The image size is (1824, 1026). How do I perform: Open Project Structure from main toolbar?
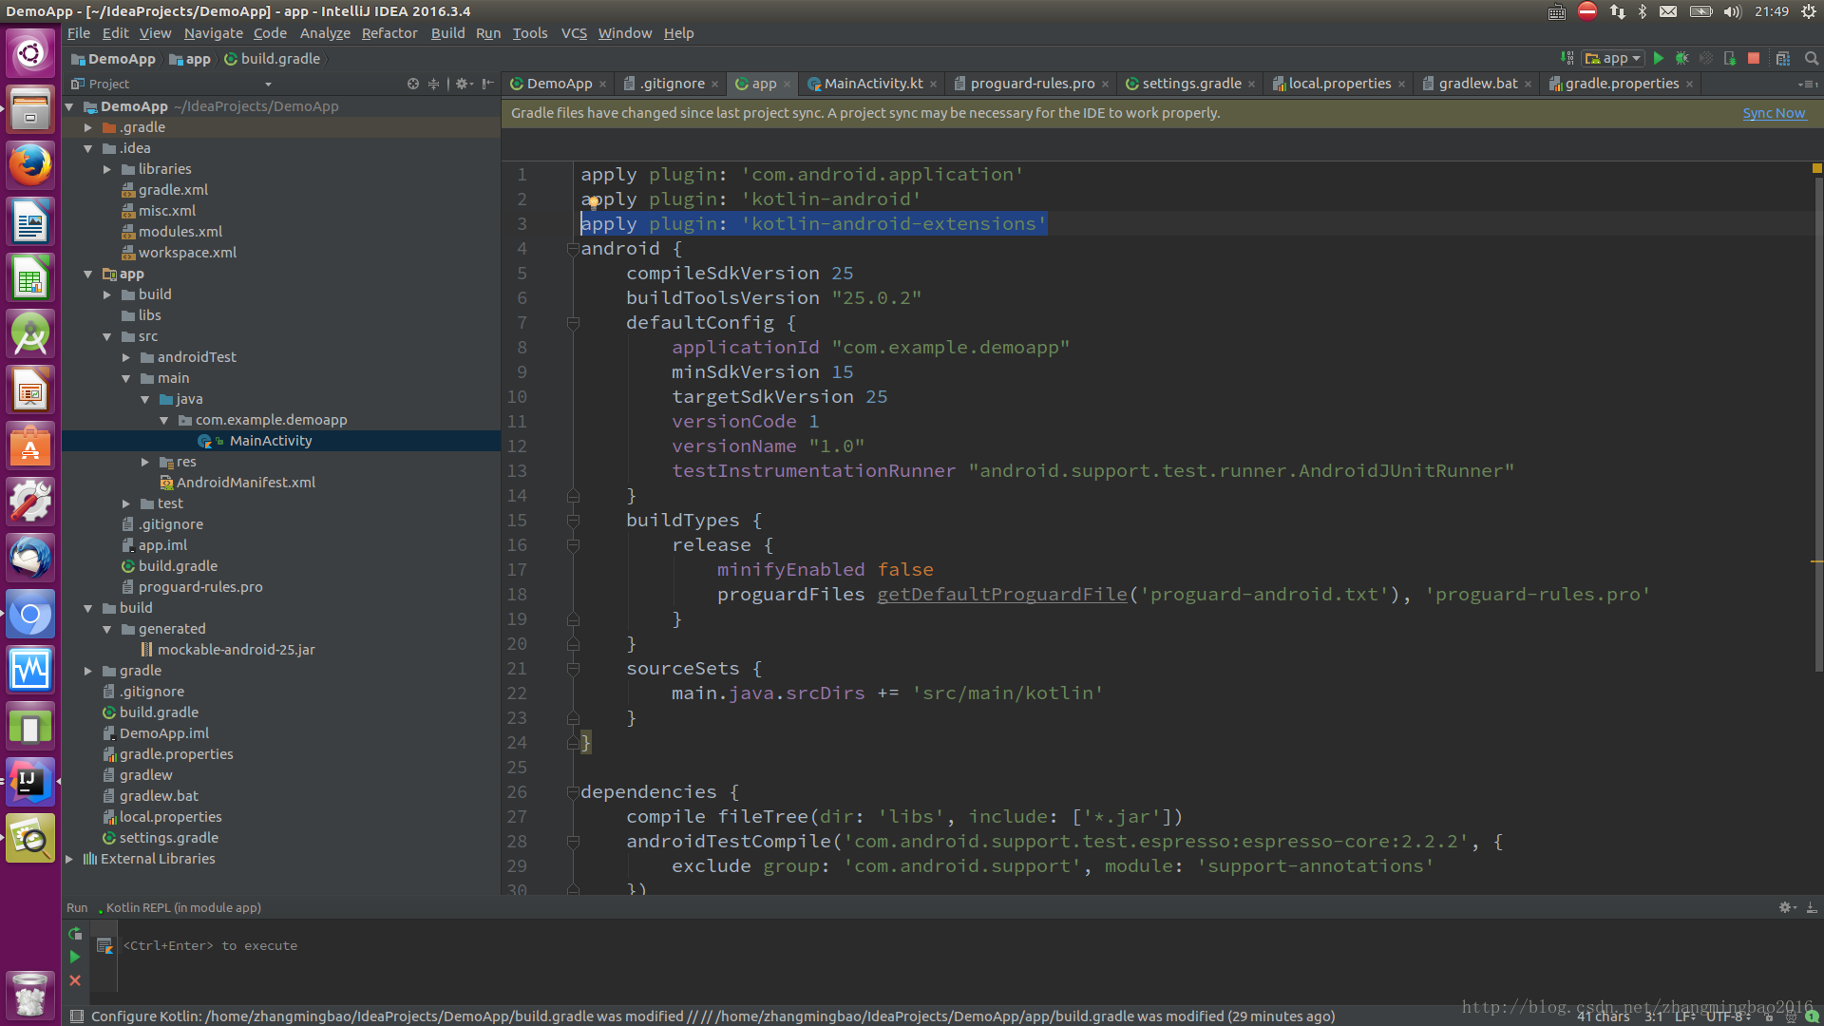point(1783,58)
